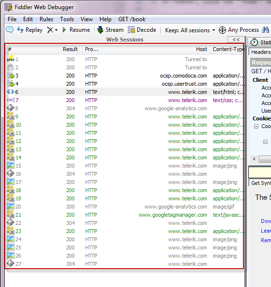Switch to the Headers tab
The image size is (271, 287).
pos(260,52)
